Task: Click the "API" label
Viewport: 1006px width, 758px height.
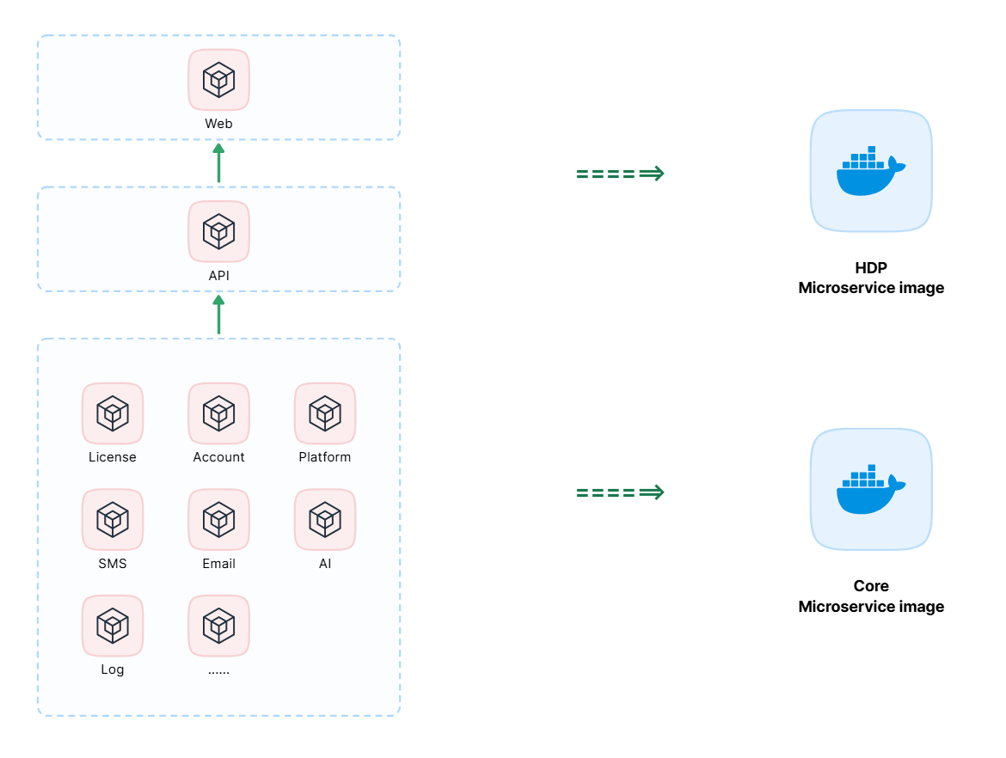Action: click(x=218, y=276)
